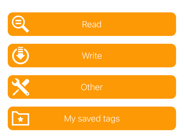Click the starred folder icon
Screen dimensions: 184x138
pyautogui.click(x=20, y=118)
